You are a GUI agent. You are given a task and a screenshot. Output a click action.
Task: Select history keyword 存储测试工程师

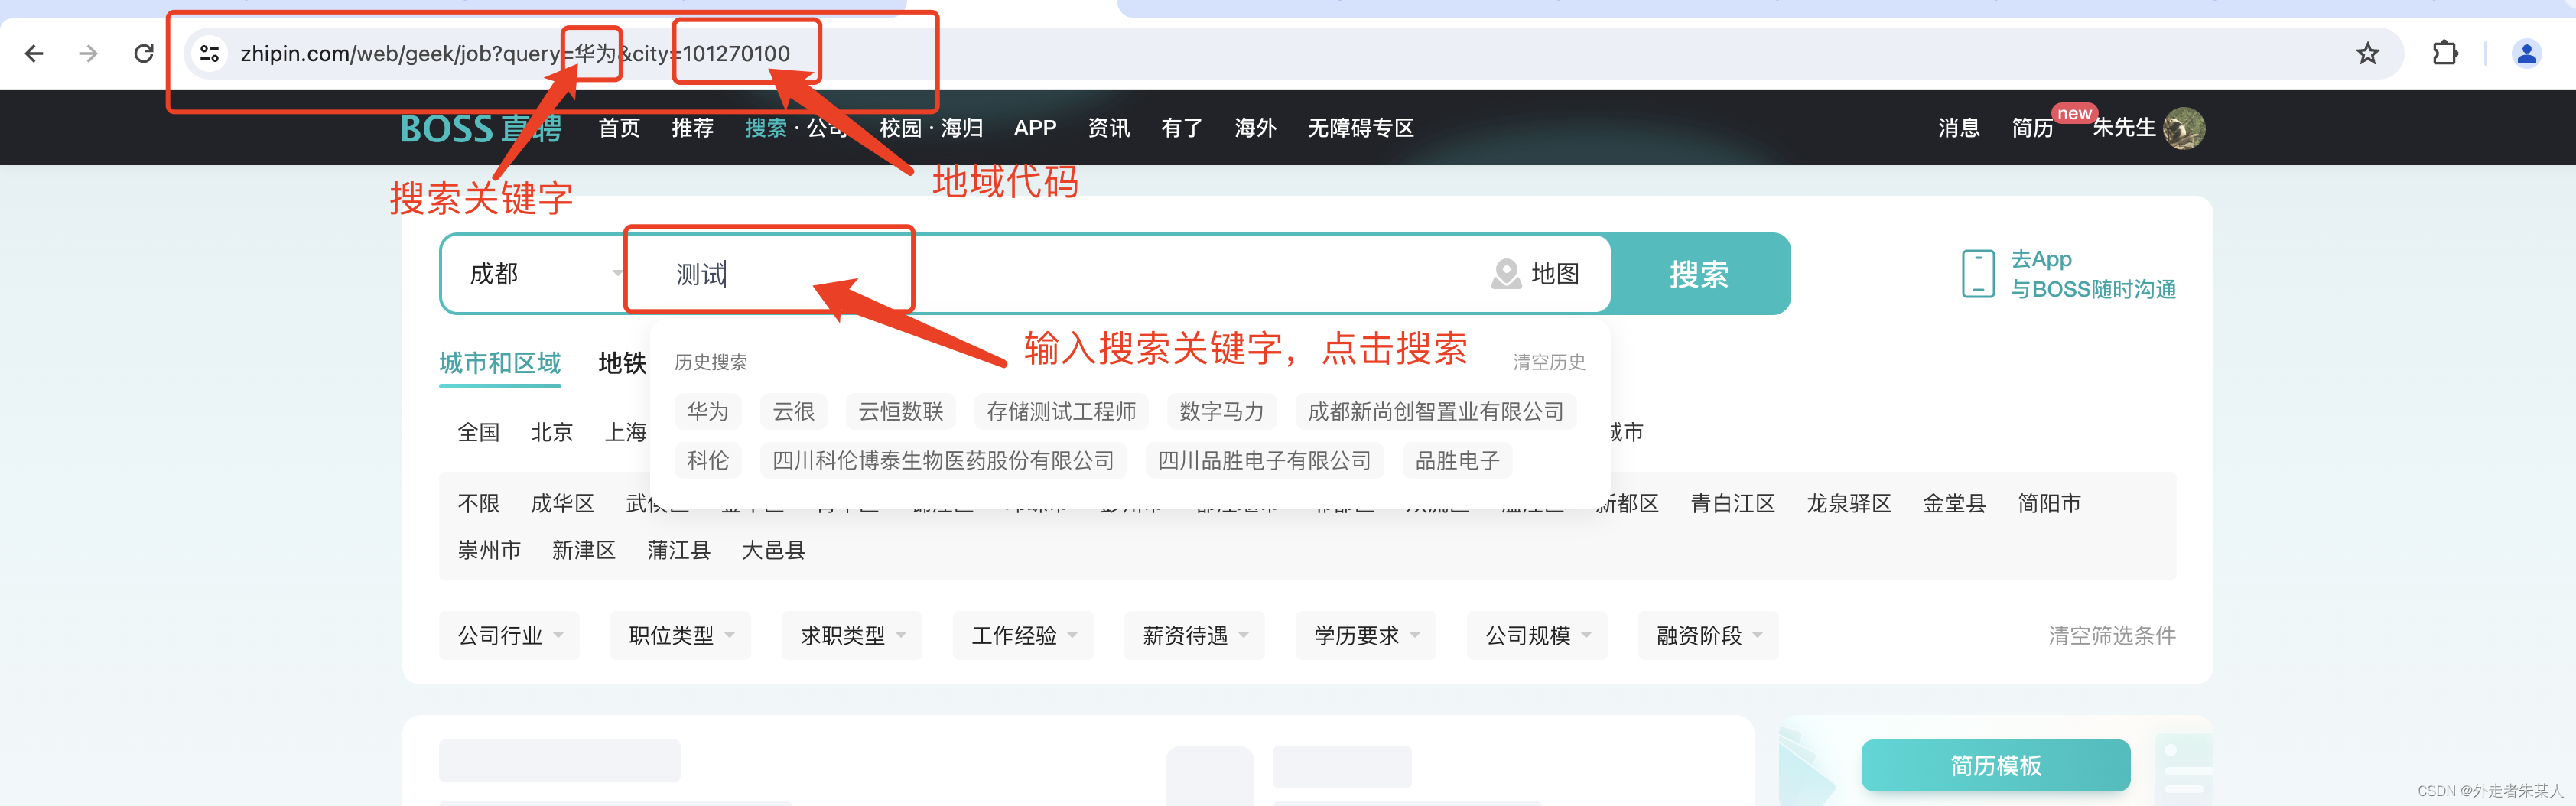[1061, 411]
